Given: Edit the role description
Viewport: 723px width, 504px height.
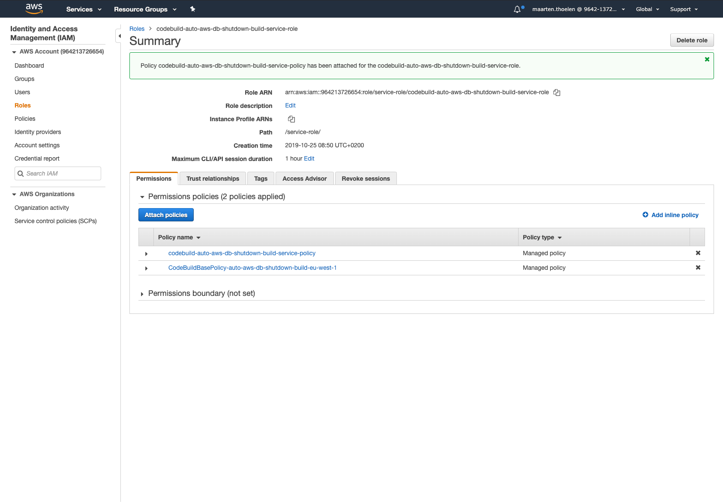Looking at the screenshot, I should (290, 105).
